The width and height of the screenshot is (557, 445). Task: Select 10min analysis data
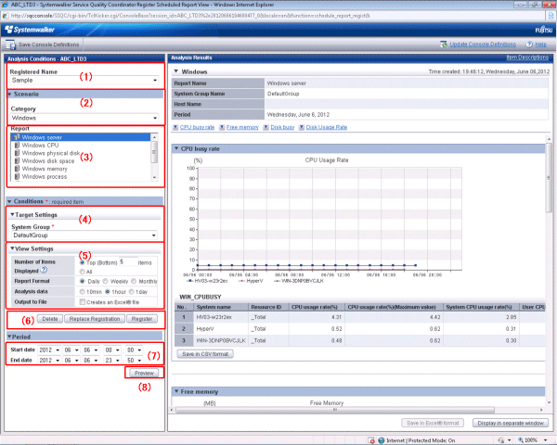(x=82, y=292)
